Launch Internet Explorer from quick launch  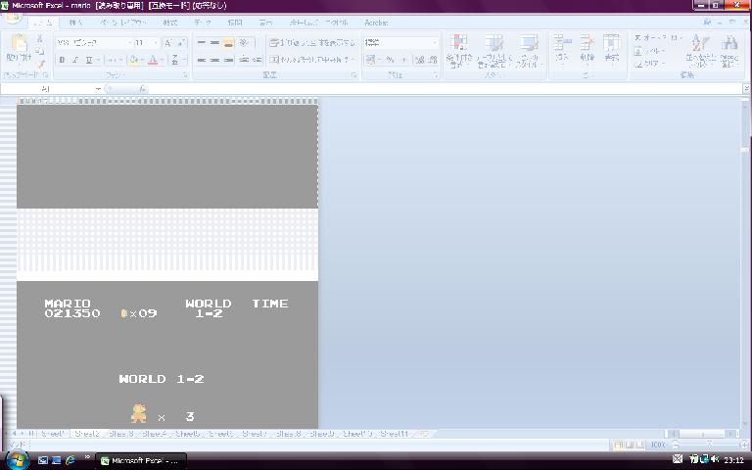point(70,460)
